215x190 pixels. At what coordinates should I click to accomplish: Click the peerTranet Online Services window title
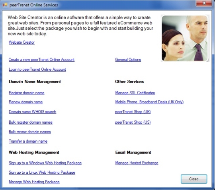(x=34, y=5)
